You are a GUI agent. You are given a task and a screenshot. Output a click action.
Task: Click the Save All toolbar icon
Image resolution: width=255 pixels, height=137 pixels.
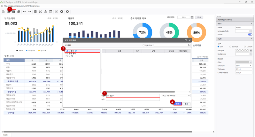pos(19,11)
